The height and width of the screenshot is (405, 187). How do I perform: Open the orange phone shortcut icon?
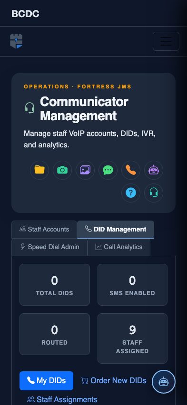131,170
